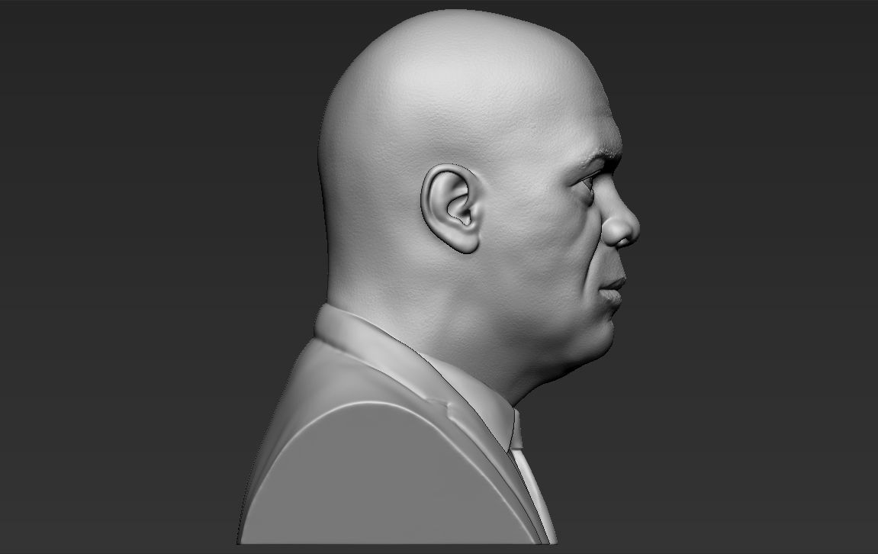
Task: Click the ear on the sculpted bust
Action: click(452, 208)
